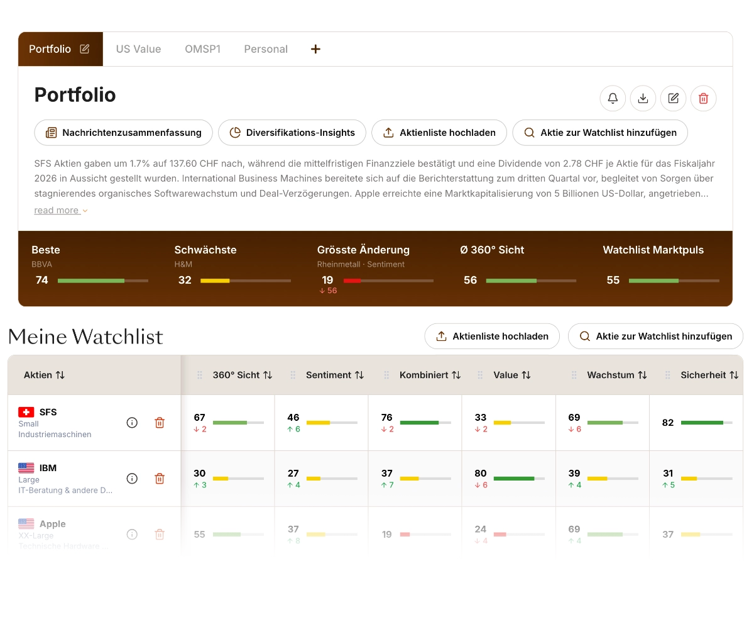Select the Portfolio tab
This screenshot has height=629, width=754.
(60, 49)
